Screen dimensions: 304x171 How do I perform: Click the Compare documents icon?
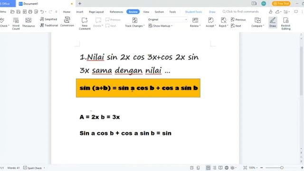coord(257,20)
